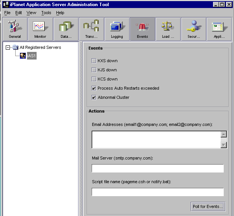The height and width of the screenshot is (216, 234).
Task: Open the Edit menu
Action: tap(19, 13)
